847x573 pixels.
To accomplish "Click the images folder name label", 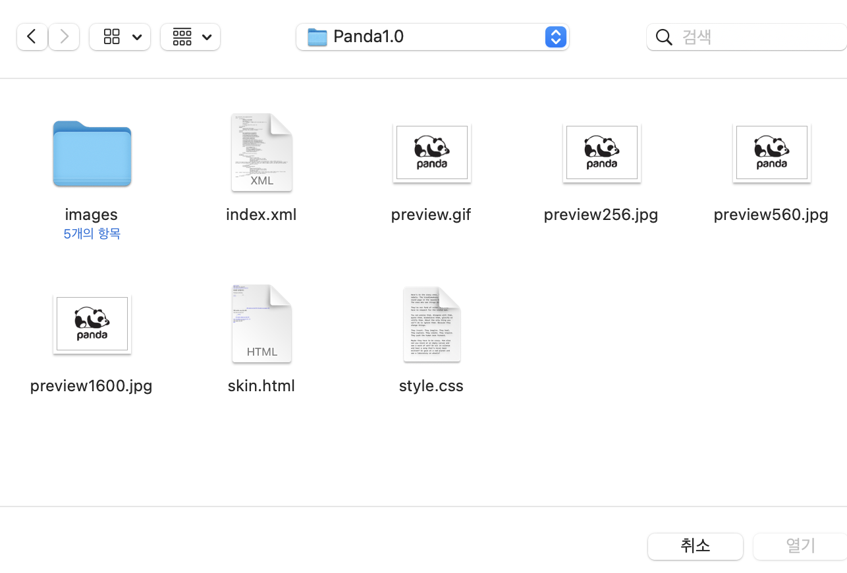I will click(x=92, y=215).
